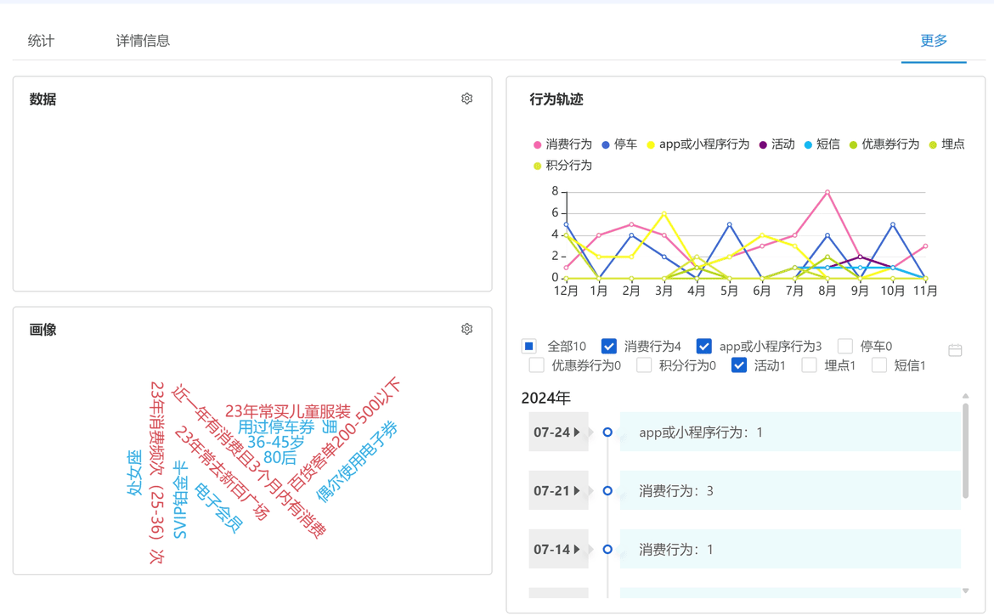Click timeline scrollbar down arrow

coord(965,591)
